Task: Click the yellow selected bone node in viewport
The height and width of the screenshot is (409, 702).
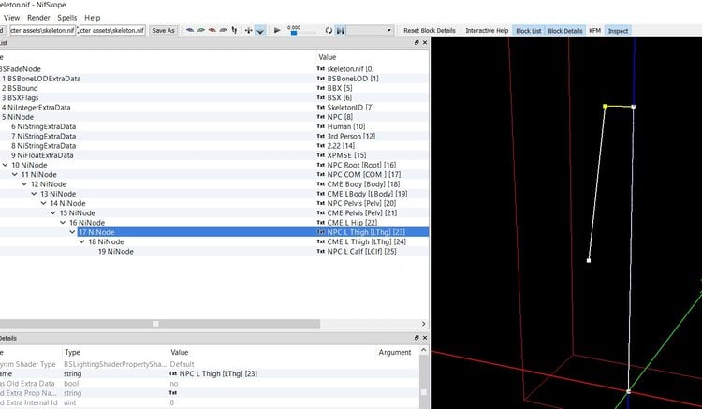Action: click(x=605, y=106)
